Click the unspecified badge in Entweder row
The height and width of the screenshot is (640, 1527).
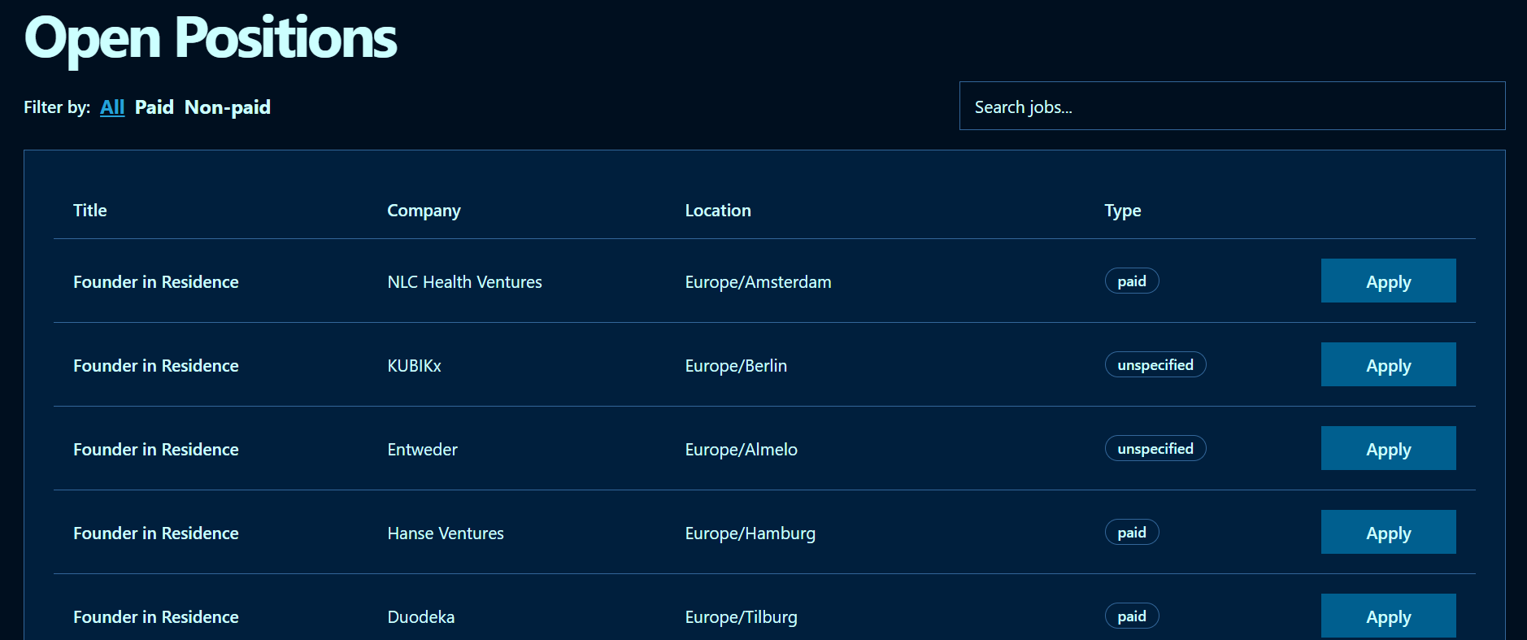click(x=1155, y=448)
